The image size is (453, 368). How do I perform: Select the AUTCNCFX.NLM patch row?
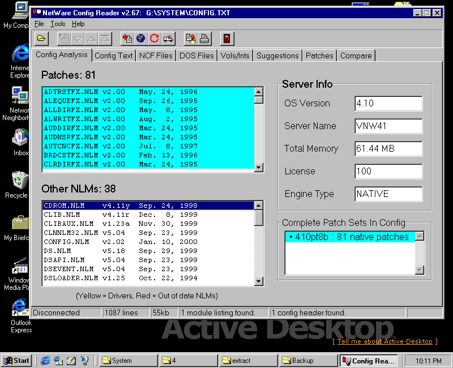(x=148, y=146)
